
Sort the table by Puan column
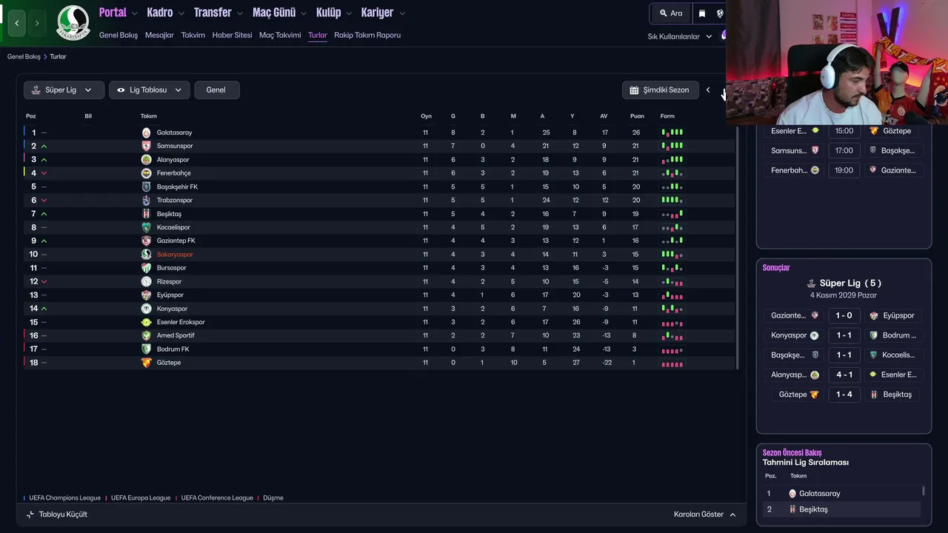click(637, 116)
